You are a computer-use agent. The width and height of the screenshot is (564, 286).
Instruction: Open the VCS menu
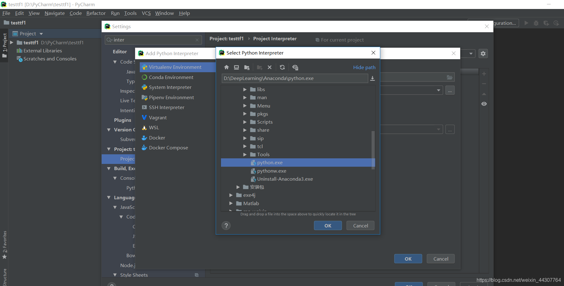click(146, 13)
